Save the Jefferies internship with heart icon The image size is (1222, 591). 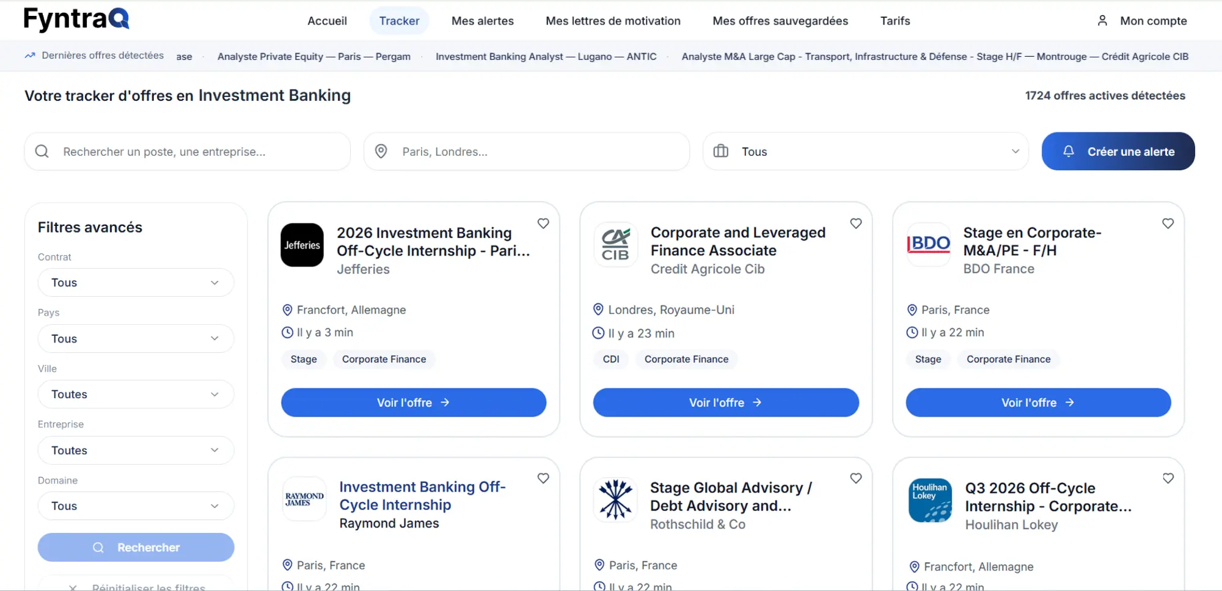click(x=543, y=223)
